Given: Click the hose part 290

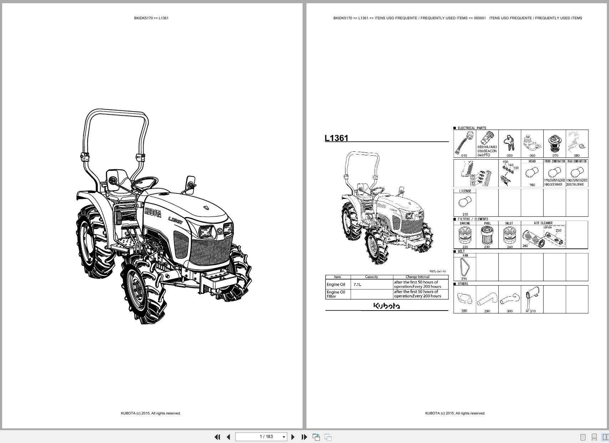Looking at the screenshot, I should pyautogui.click(x=487, y=299).
